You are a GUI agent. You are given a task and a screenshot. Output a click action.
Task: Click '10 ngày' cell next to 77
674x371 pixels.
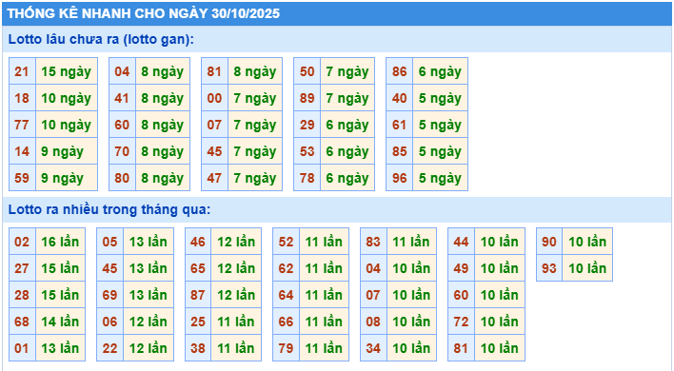67,125
